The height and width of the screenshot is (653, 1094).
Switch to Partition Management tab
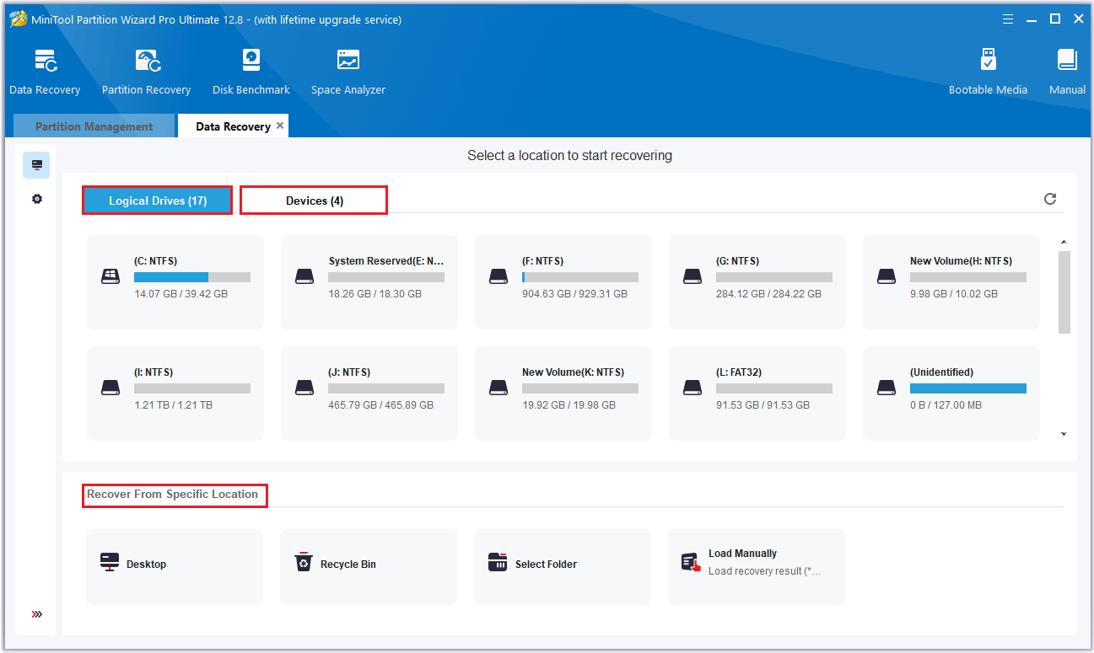[x=94, y=126]
